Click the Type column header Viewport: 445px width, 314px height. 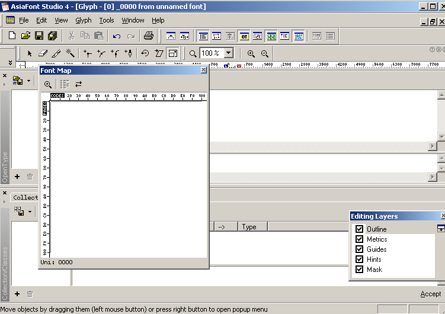[252, 227]
